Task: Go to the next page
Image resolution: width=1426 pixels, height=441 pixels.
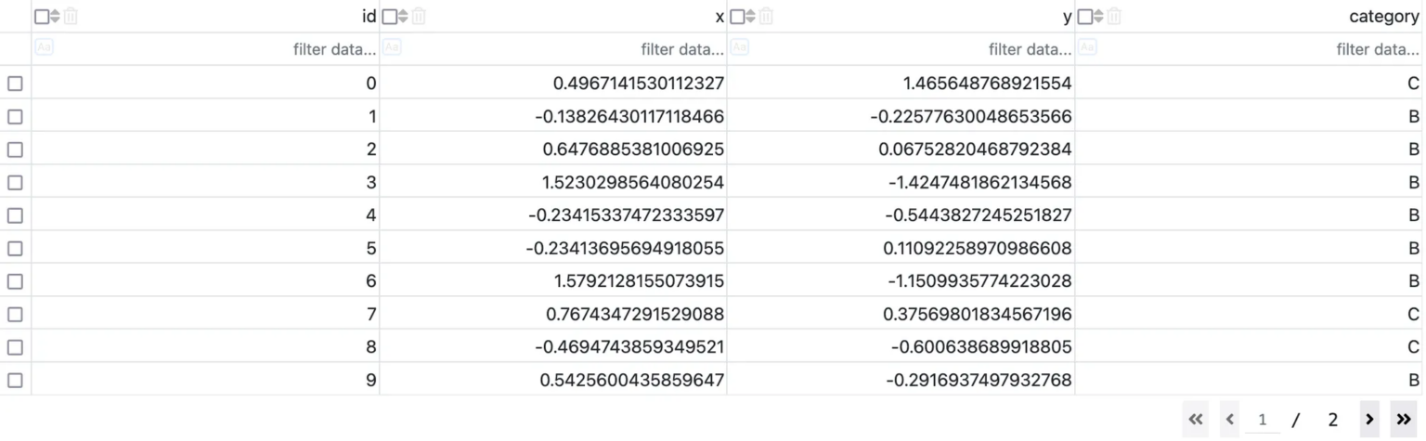Action: point(1368,420)
